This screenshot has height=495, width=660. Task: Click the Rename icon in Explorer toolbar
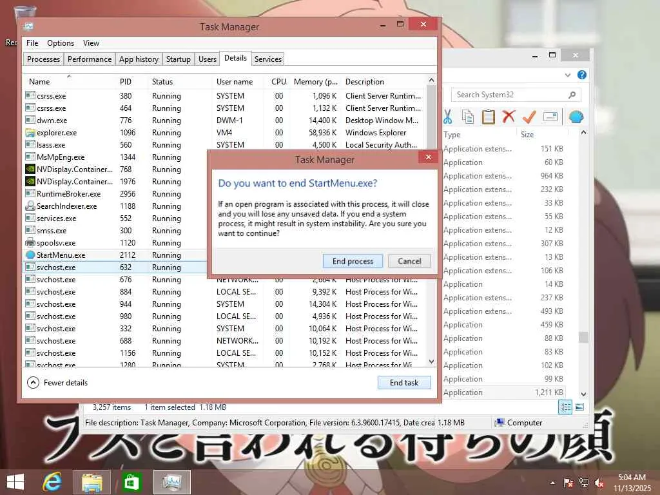(x=550, y=117)
